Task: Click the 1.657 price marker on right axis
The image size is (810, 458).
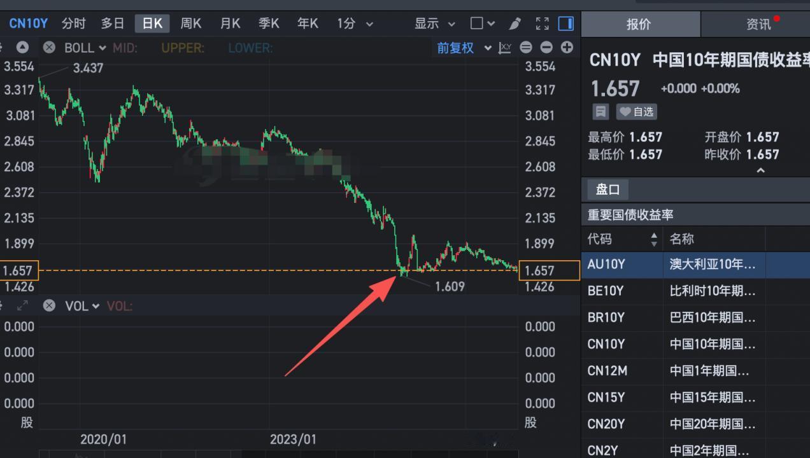Action: click(x=550, y=270)
